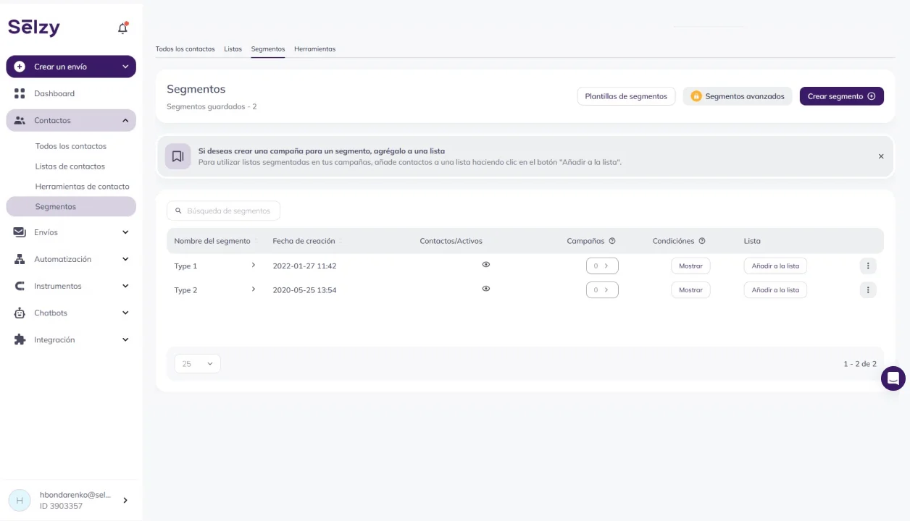Click the Selzy logo

click(x=34, y=27)
